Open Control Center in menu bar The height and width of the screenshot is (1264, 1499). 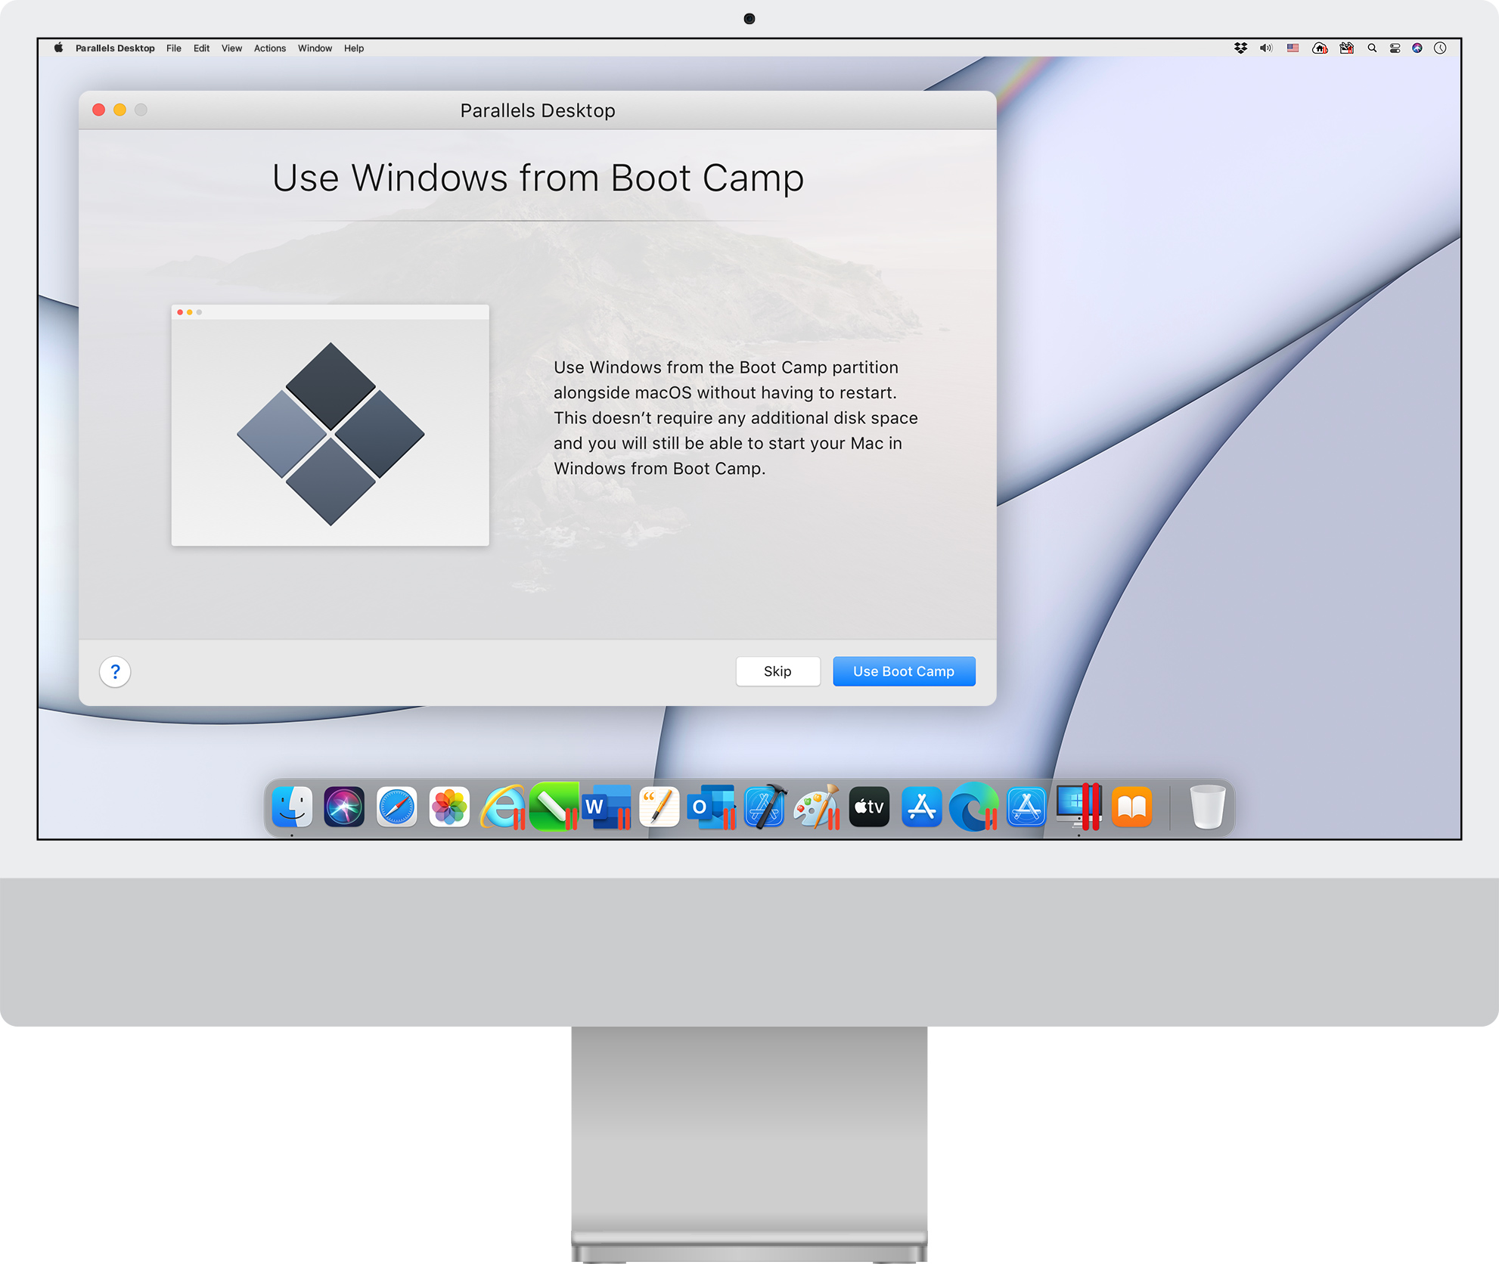[x=1395, y=48]
